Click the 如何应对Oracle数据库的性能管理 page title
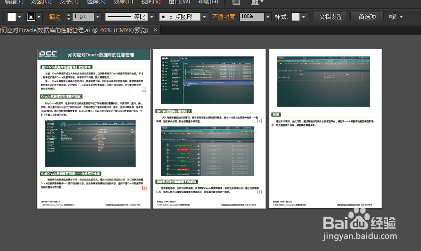 pyautogui.click(x=101, y=55)
